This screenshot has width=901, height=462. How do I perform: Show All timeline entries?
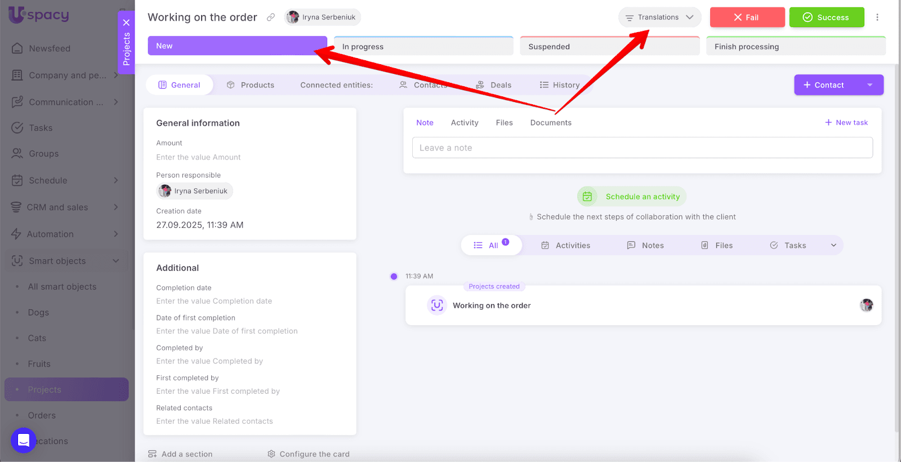click(491, 246)
